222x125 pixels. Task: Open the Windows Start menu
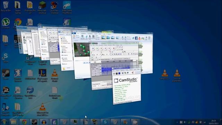click(x=4, y=122)
